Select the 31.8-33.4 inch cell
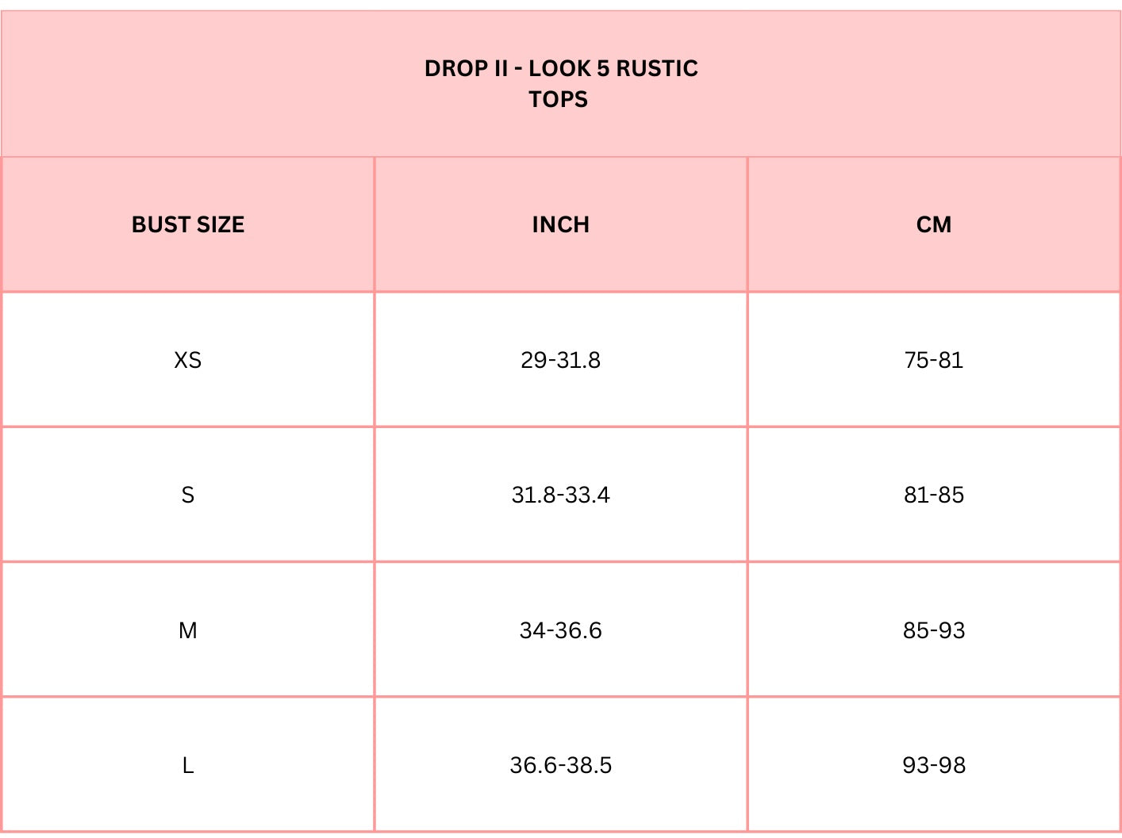The image size is (1122, 838). [561, 496]
